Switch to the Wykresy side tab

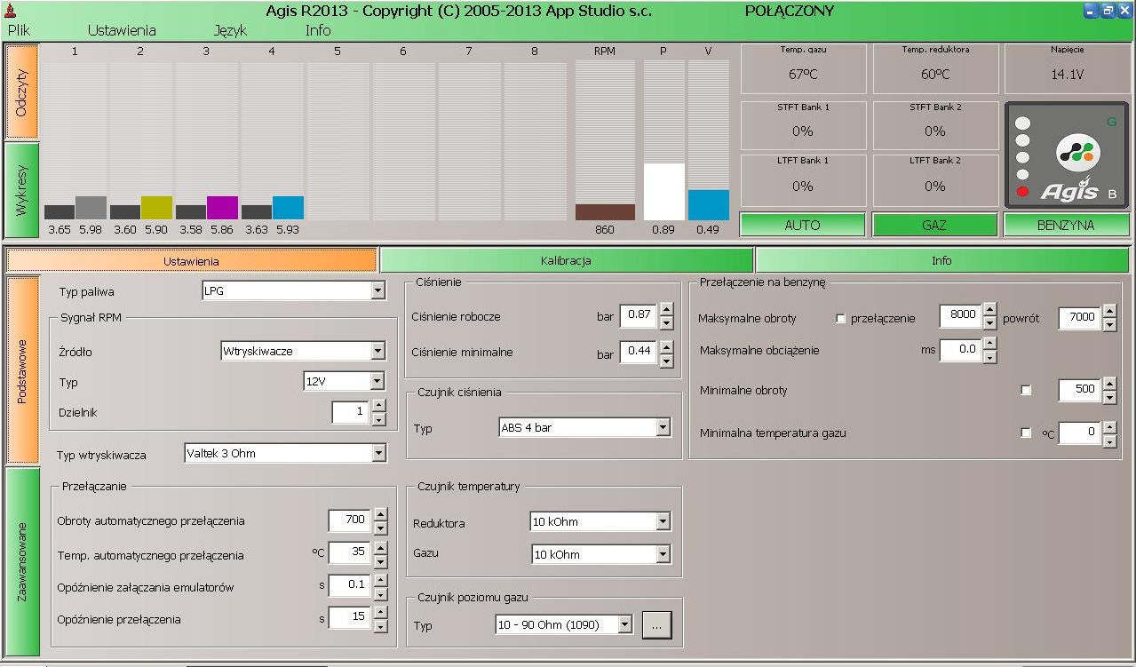(x=22, y=189)
